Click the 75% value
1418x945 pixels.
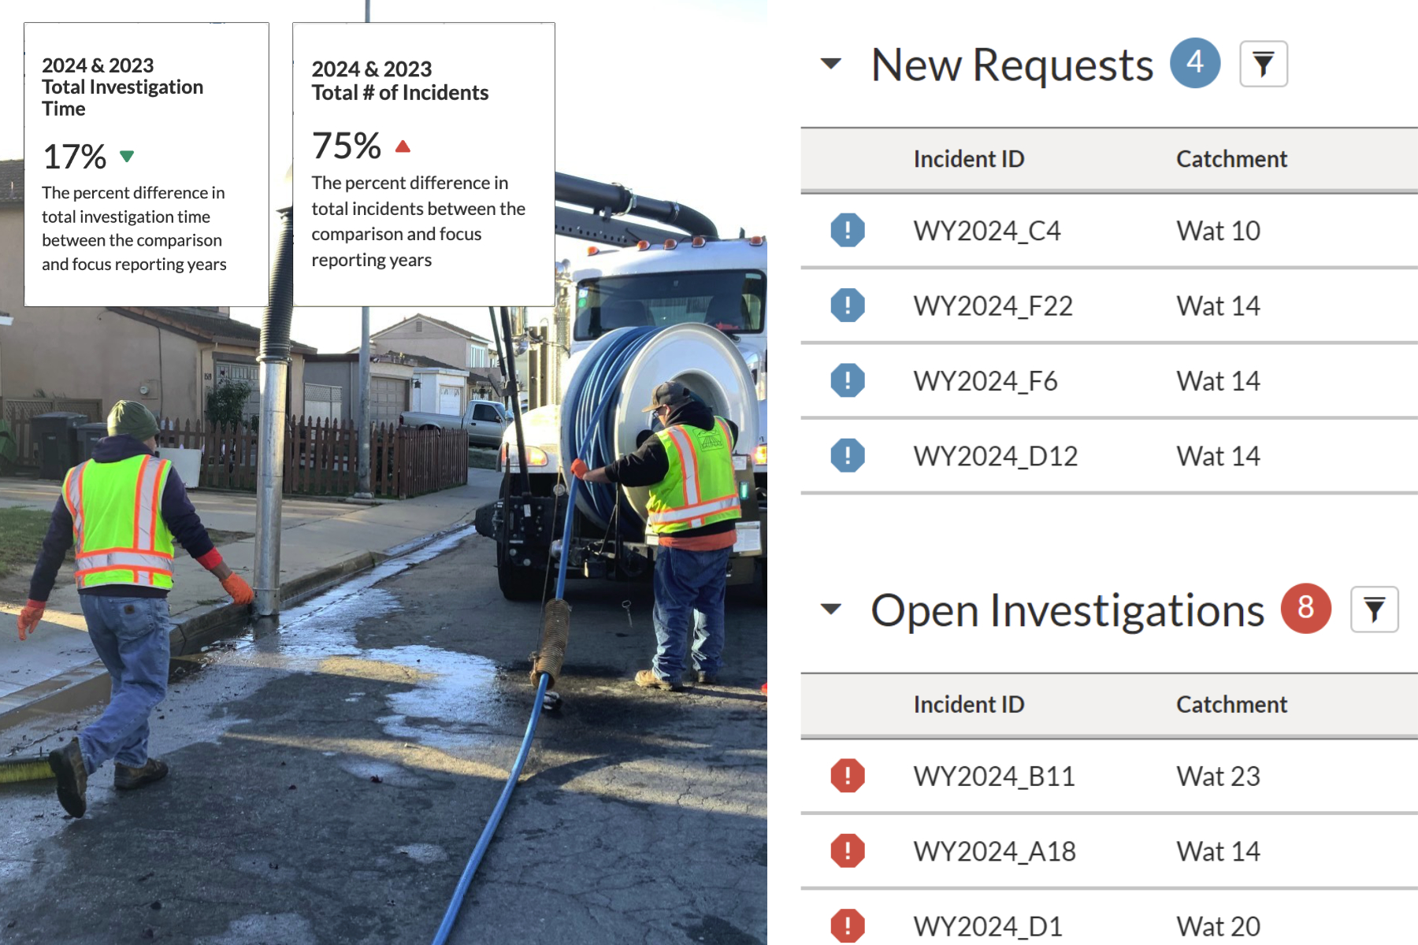point(346,146)
